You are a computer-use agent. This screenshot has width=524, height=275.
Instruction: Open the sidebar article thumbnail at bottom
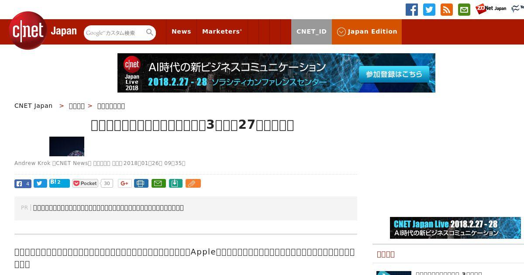394,273
